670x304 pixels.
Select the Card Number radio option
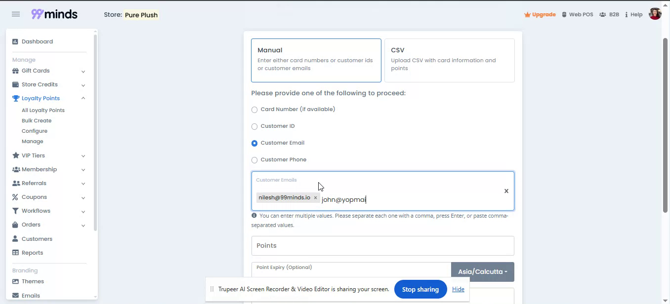tap(254, 110)
